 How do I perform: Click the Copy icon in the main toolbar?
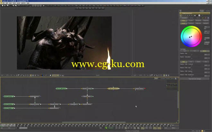click(x=13, y=5)
